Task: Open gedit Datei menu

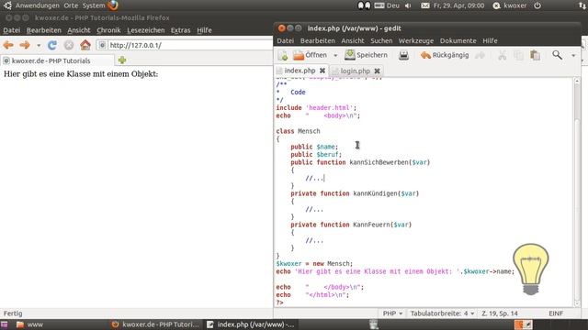Action: pyautogui.click(x=286, y=40)
